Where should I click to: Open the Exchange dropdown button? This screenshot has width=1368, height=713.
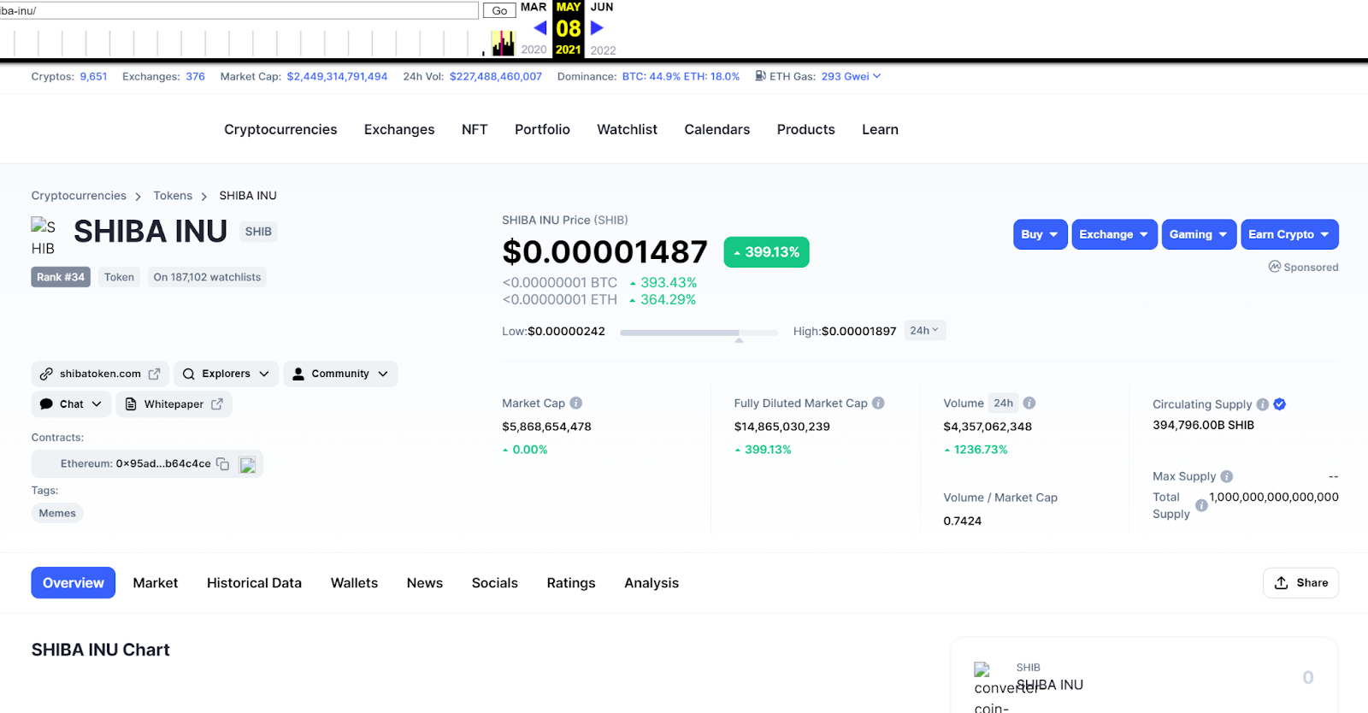click(x=1115, y=234)
